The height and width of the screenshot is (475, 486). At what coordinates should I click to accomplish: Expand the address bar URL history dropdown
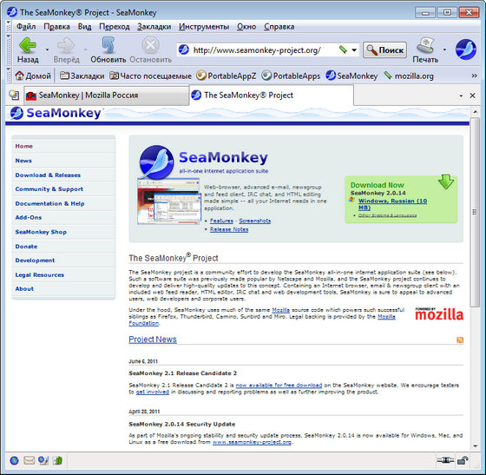click(354, 49)
